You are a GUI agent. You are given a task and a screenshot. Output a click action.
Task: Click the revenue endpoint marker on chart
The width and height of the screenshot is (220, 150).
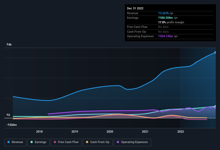coord(215,52)
